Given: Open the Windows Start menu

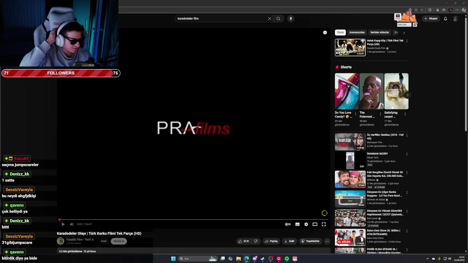Looking at the screenshot, I should pyautogui.click(x=173, y=259).
